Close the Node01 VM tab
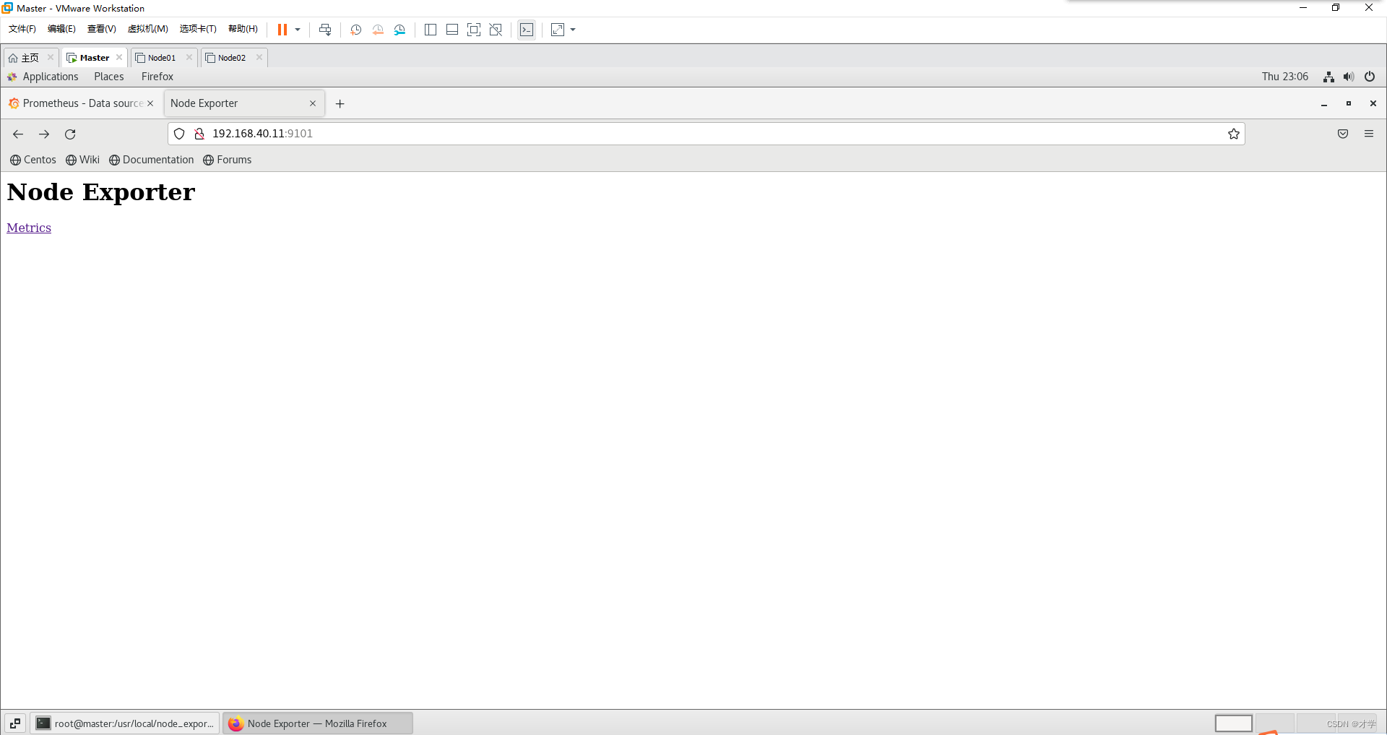Screen dimensions: 1387x735 coord(189,58)
